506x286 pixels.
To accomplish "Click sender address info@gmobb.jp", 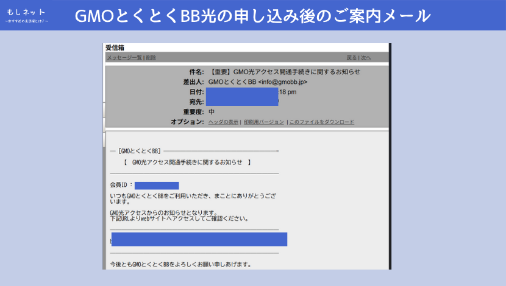I will pyautogui.click(x=283, y=82).
